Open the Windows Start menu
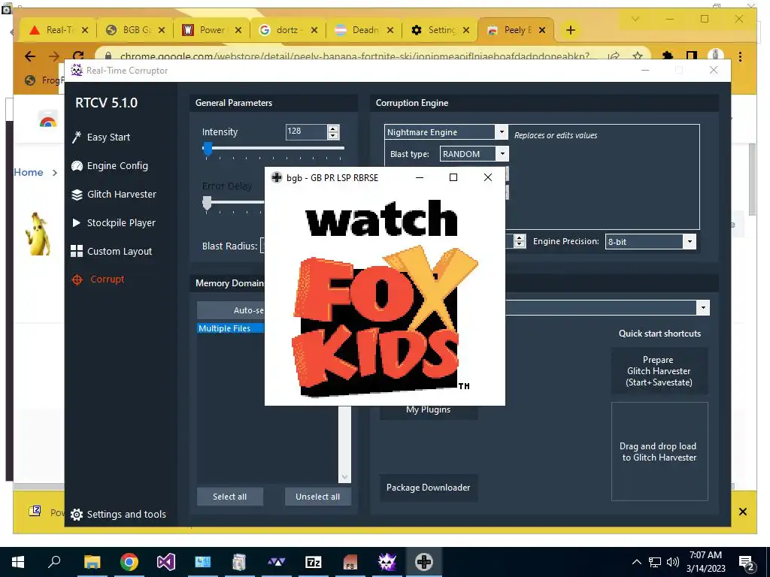Screen dimensions: 770x577 tap(18, 562)
